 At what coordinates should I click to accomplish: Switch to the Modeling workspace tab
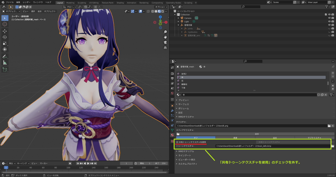pos(70,3)
